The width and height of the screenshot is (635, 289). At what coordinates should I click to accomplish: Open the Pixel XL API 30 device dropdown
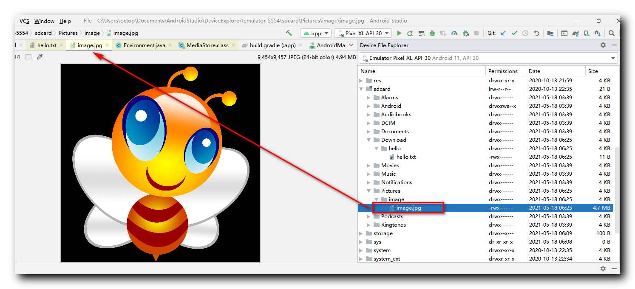364,33
